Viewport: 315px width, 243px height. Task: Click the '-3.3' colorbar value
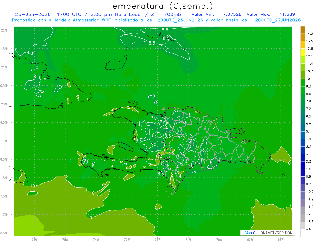pos(309,222)
